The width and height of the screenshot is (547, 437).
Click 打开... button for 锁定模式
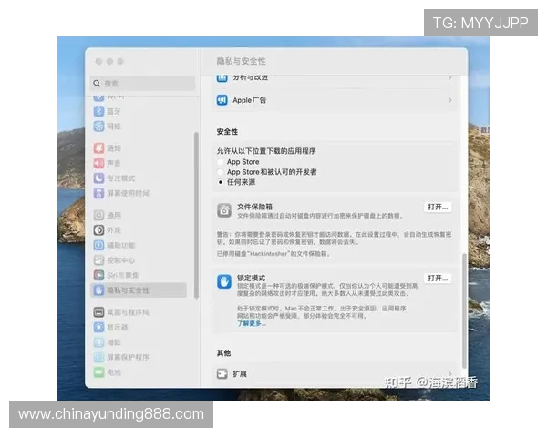coord(438,278)
